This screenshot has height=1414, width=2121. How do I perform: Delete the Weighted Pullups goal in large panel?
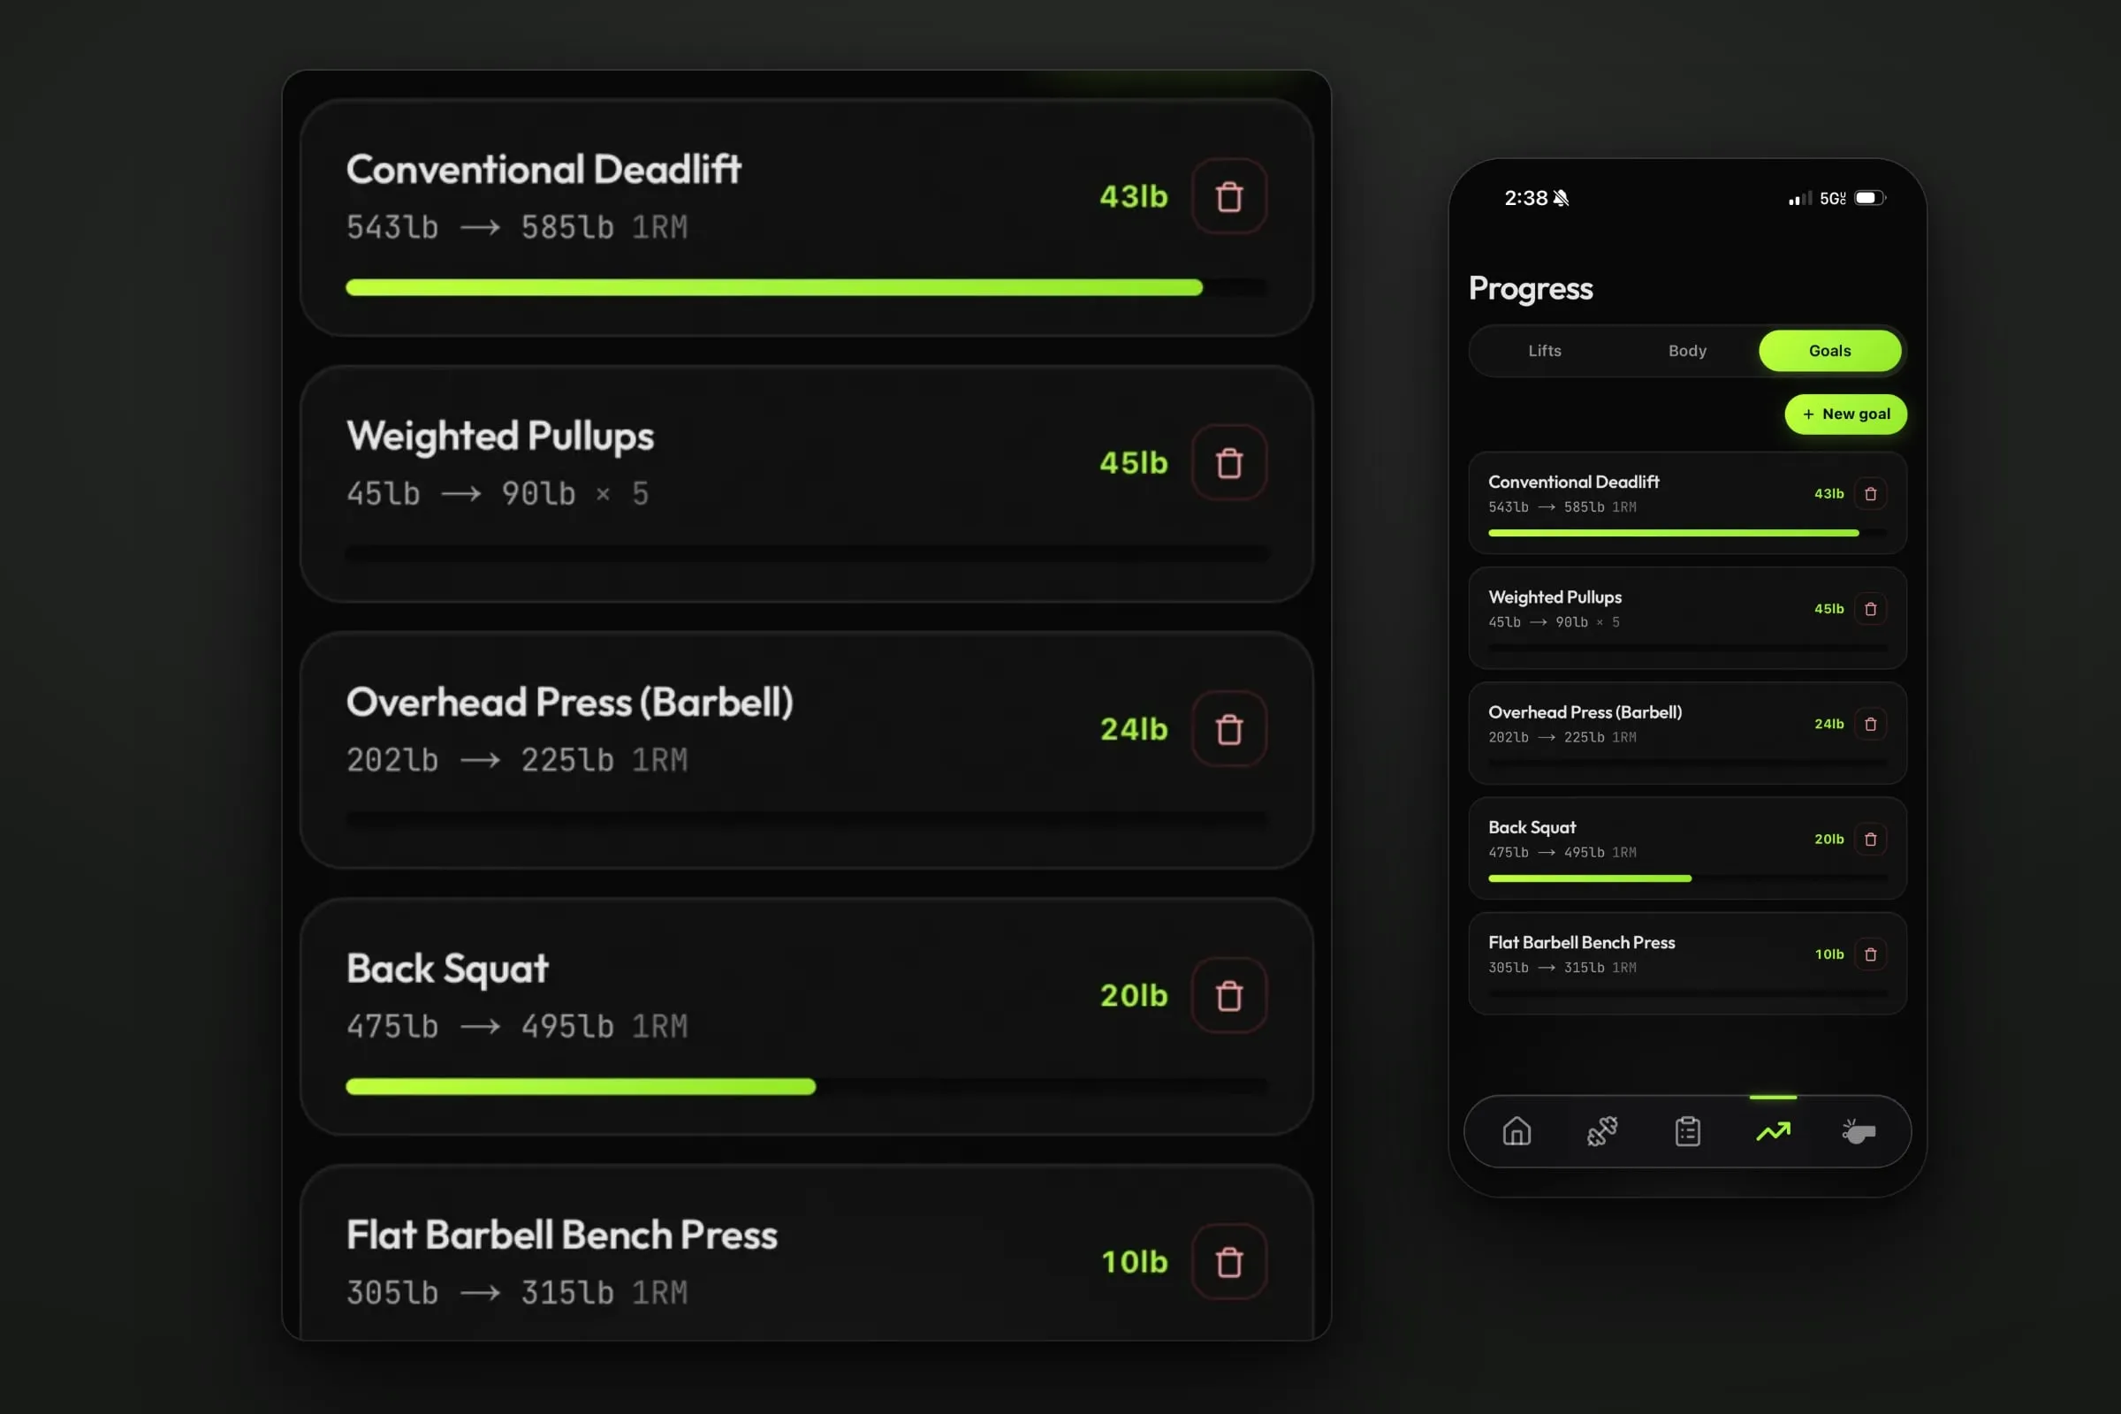[x=1229, y=462]
